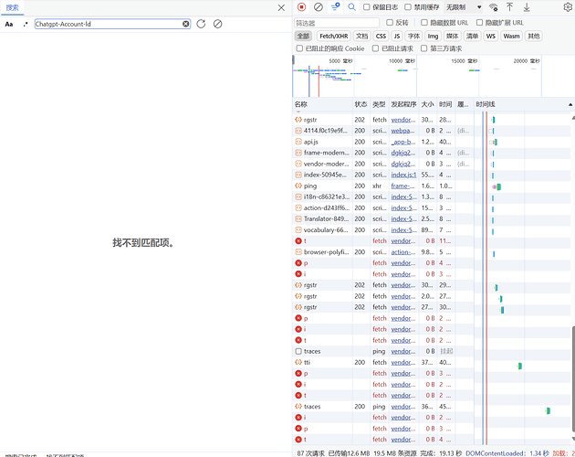Select the ping xhr request
575x457 pixels.
point(383,186)
